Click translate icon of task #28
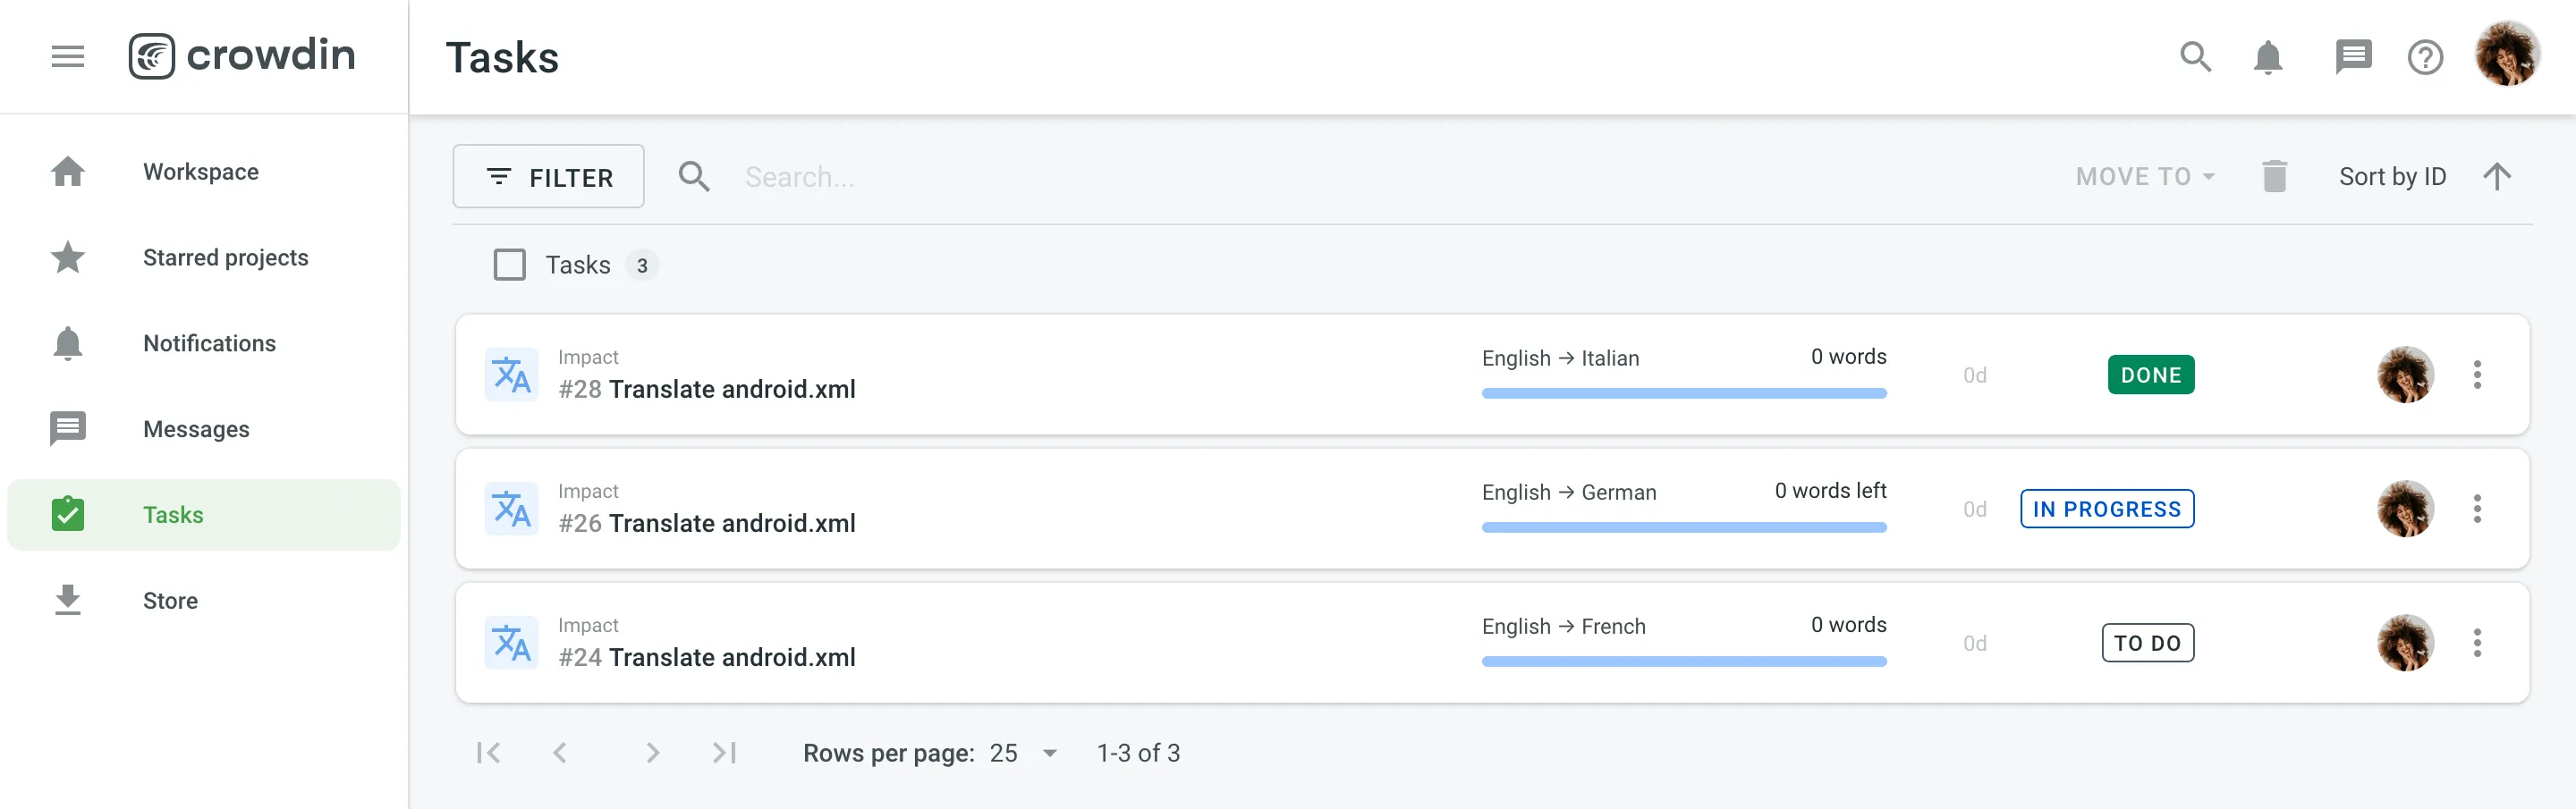Image resolution: width=2576 pixels, height=809 pixels. tap(511, 375)
